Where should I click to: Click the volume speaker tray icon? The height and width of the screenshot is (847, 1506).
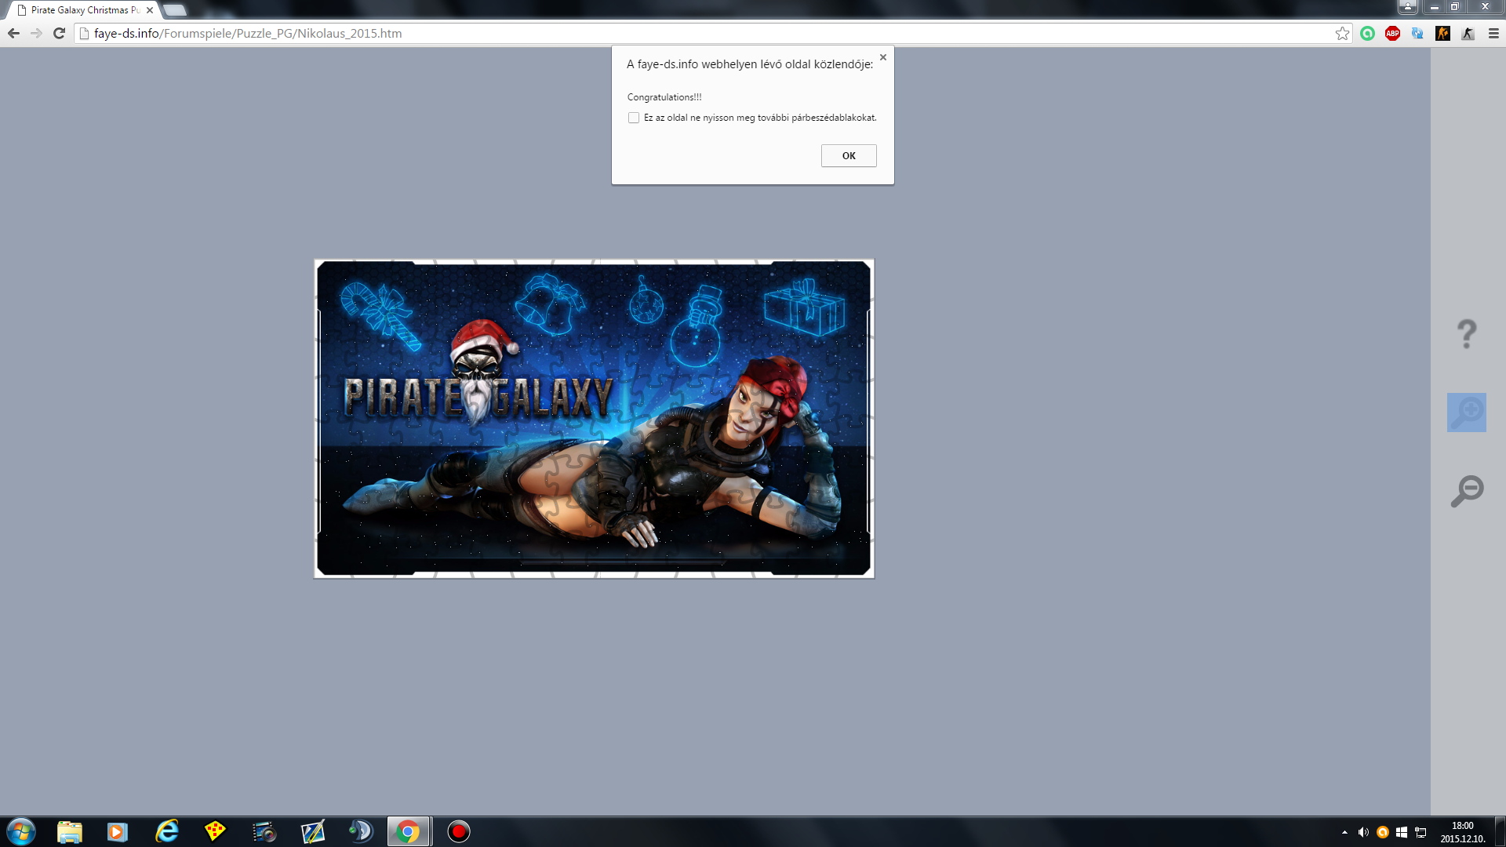1363,832
